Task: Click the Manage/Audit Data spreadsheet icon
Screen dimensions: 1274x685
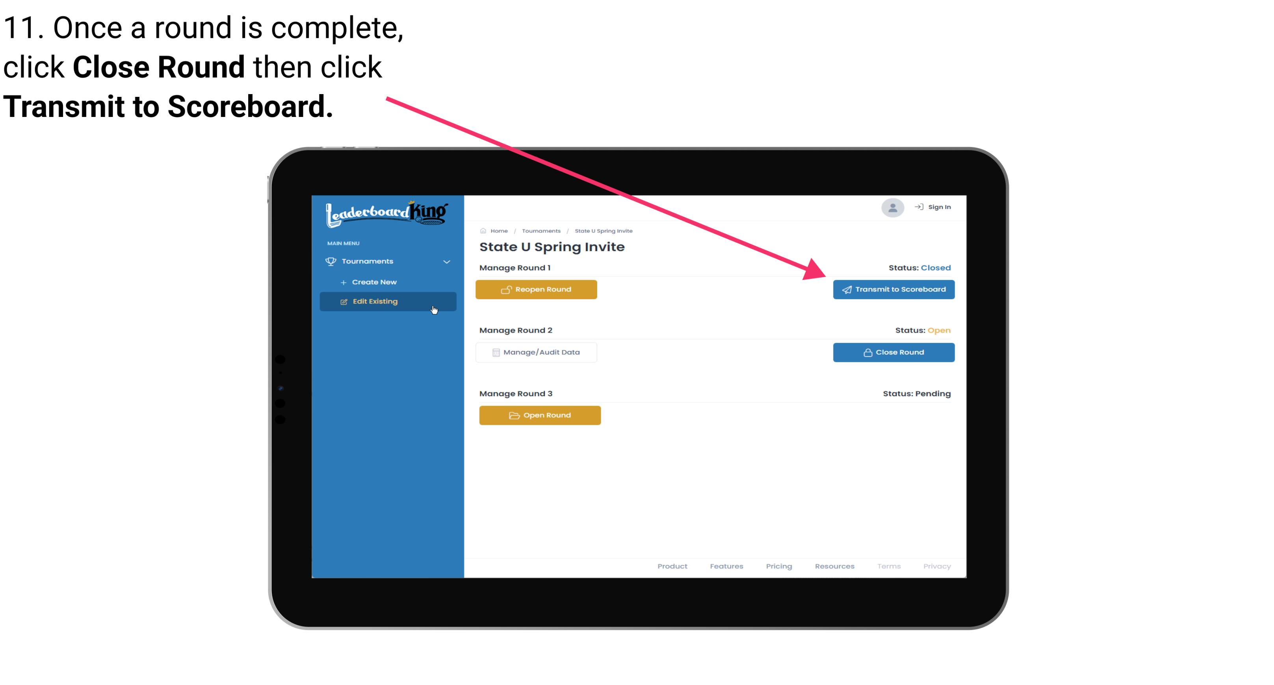Action: point(494,352)
